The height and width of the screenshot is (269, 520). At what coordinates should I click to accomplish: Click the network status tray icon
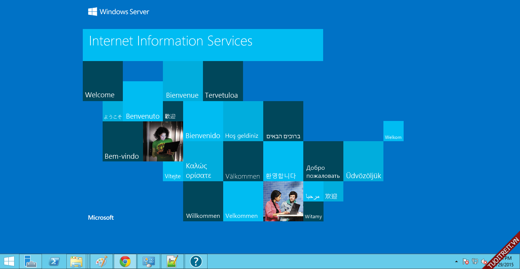click(x=475, y=261)
